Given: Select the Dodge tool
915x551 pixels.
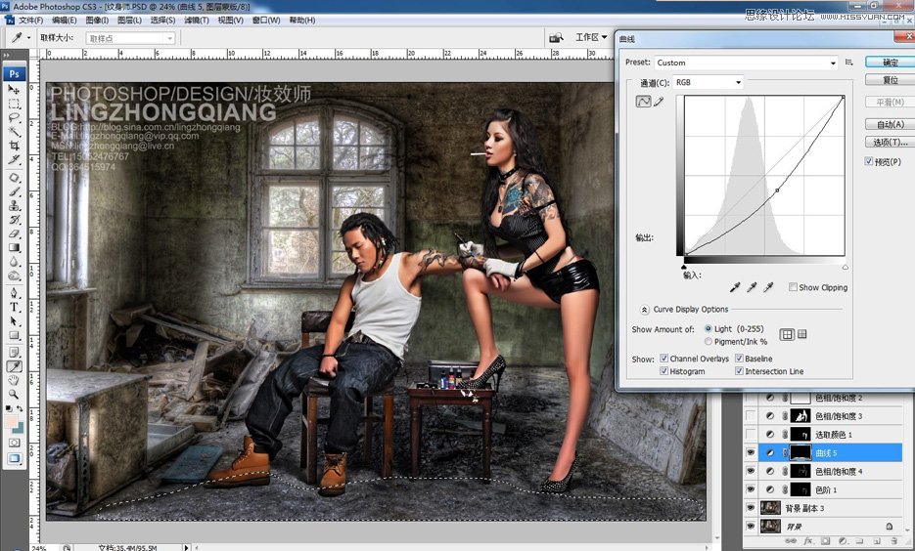Looking at the screenshot, I should [x=14, y=276].
